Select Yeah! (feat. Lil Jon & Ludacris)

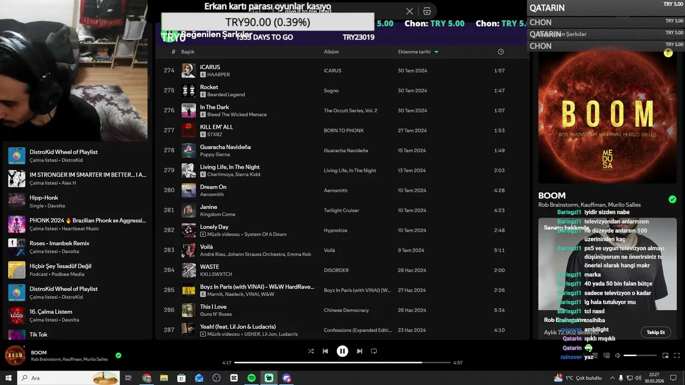[x=238, y=326]
